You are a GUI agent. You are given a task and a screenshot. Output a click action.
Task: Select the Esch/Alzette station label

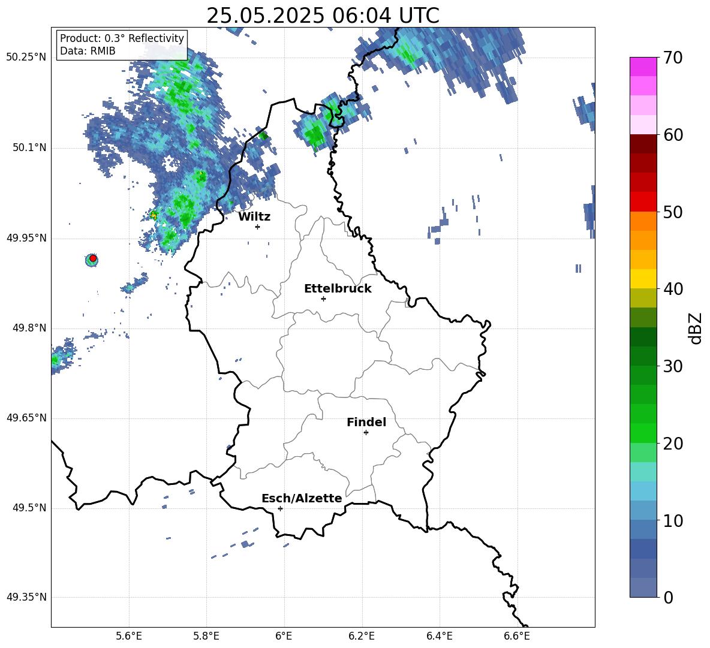(x=302, y=498)
